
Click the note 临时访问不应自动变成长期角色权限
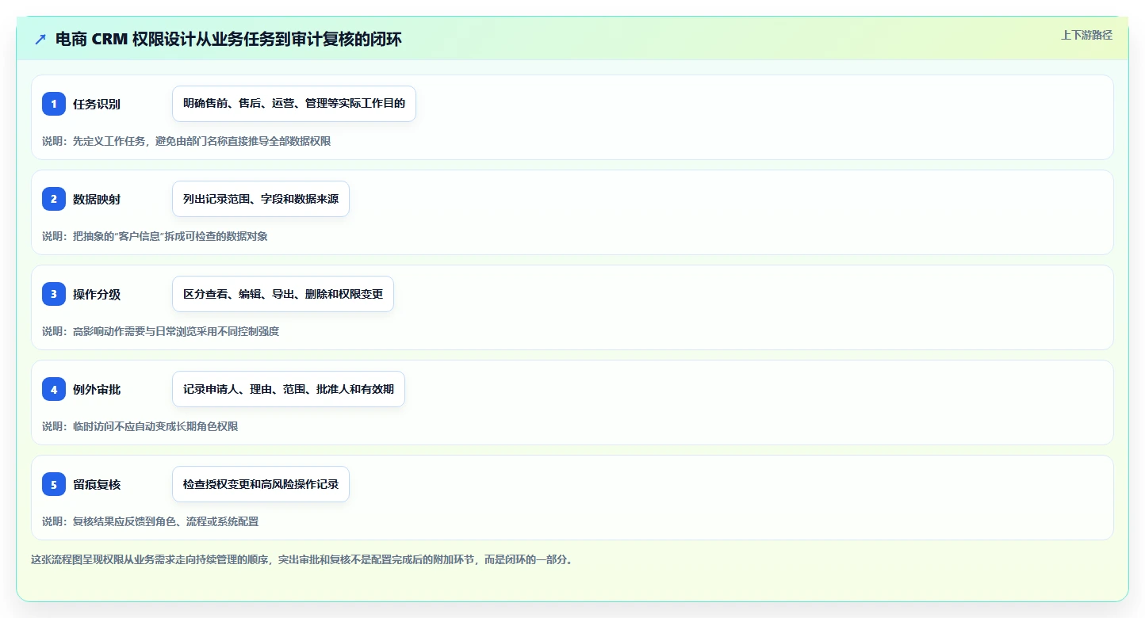click(x=155, y=426)
